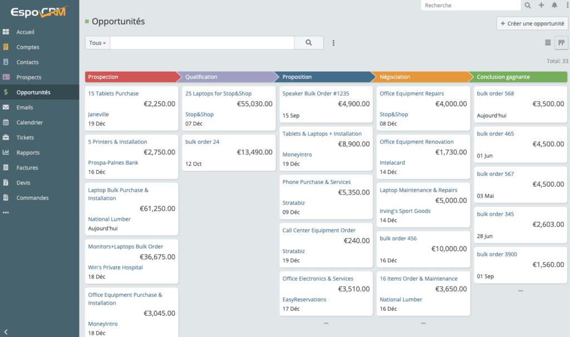Select Opportunités in the sidebar menu
Viewport: 570px width, 337px height.
(36, 92)
